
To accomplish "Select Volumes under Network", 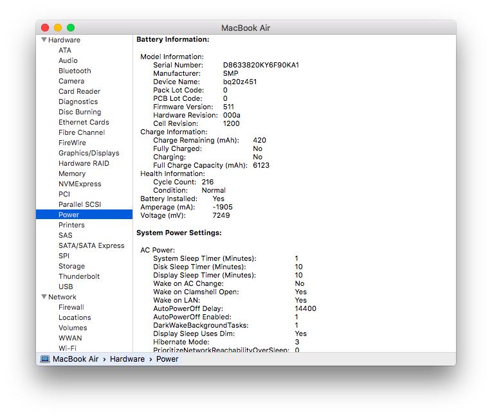I will pyautogui.click(x=73, y=328).
